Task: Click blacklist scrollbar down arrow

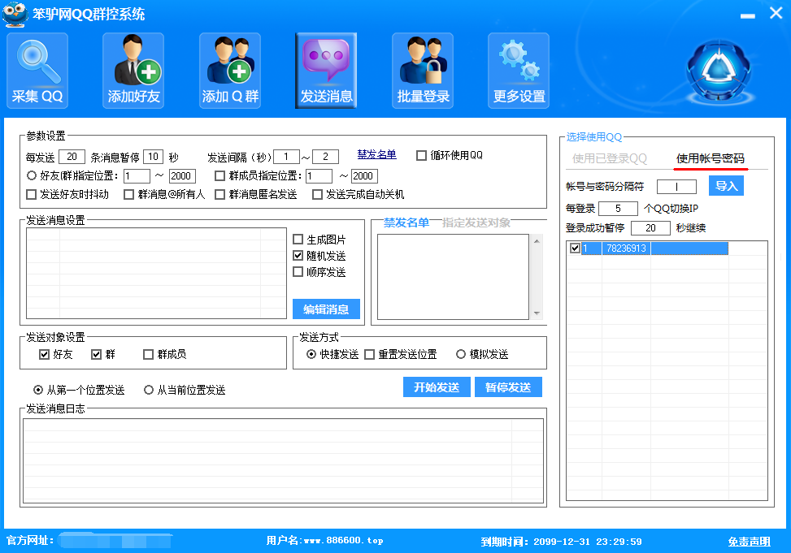Action: [x=537, y=313]
